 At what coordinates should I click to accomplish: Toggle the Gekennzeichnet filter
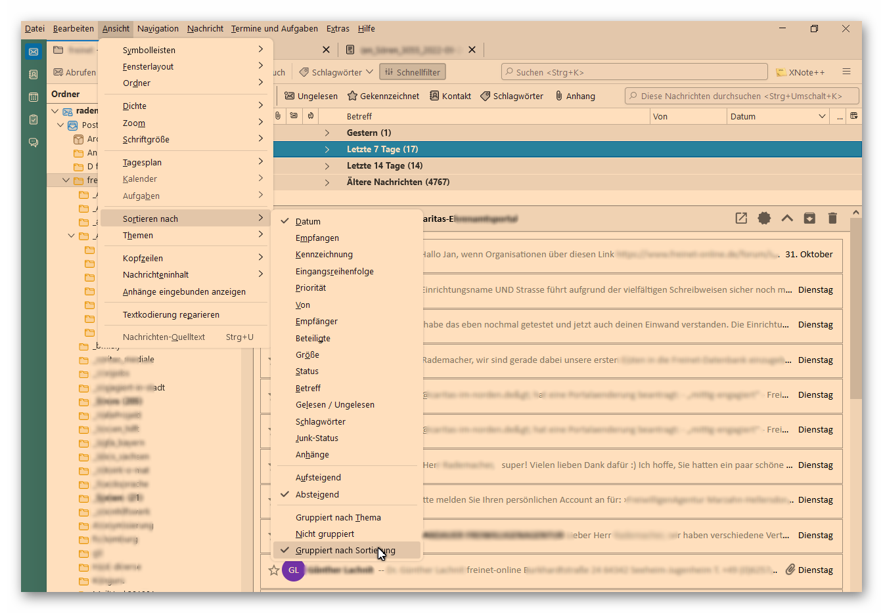(383, 95)
